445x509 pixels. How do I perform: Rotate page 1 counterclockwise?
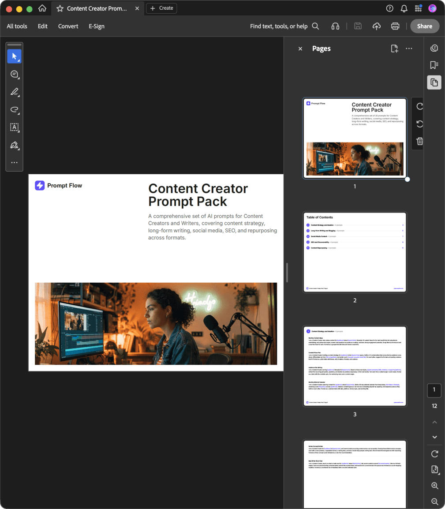point(419,124)
